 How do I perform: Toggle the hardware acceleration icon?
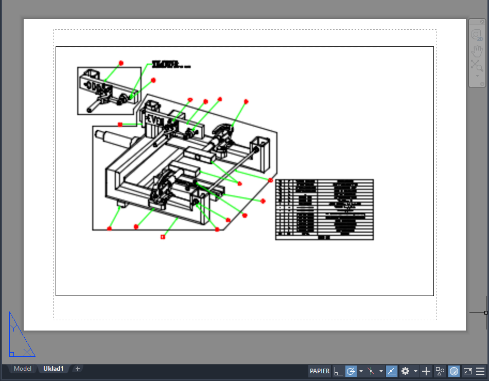(454, 371)
